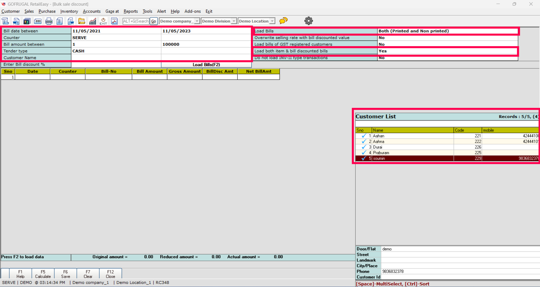Viewport: 540px width, 287px height.
Task: Sort customer list by Name column header
Action: [413, 130]
